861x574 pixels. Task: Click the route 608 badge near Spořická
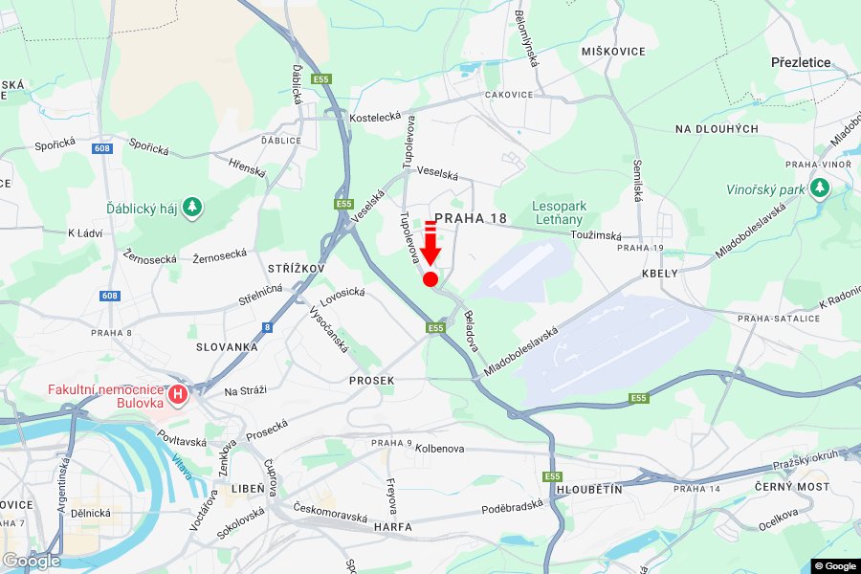[102, 148]
